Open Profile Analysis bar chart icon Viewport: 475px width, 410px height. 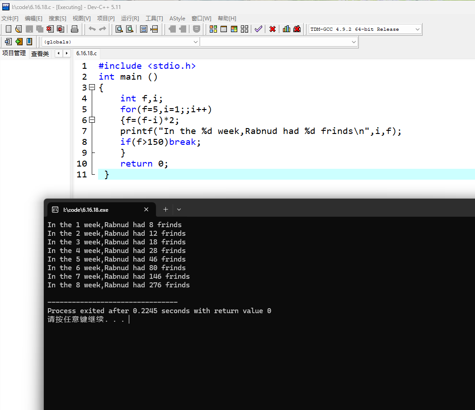coord(286,29)
